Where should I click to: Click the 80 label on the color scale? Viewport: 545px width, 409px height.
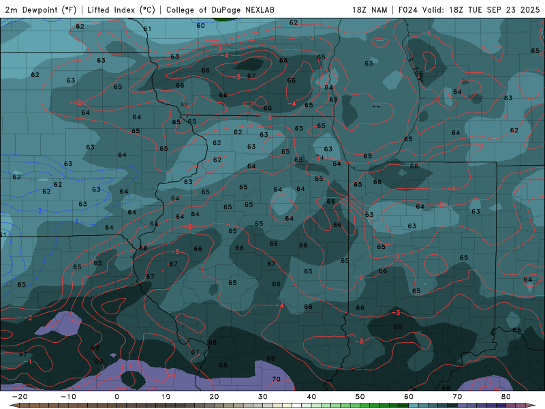point(506,397)
